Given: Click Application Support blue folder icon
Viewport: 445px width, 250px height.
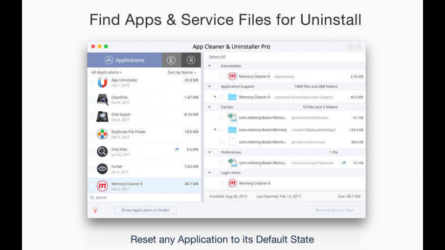Looking at the screenshot, I should (232, 97).
